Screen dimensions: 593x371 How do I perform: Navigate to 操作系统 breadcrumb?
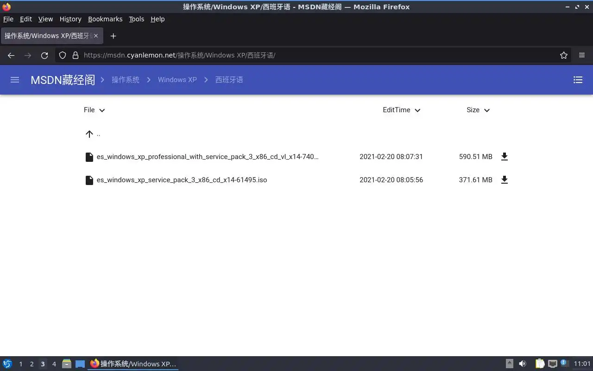(126, 80)
